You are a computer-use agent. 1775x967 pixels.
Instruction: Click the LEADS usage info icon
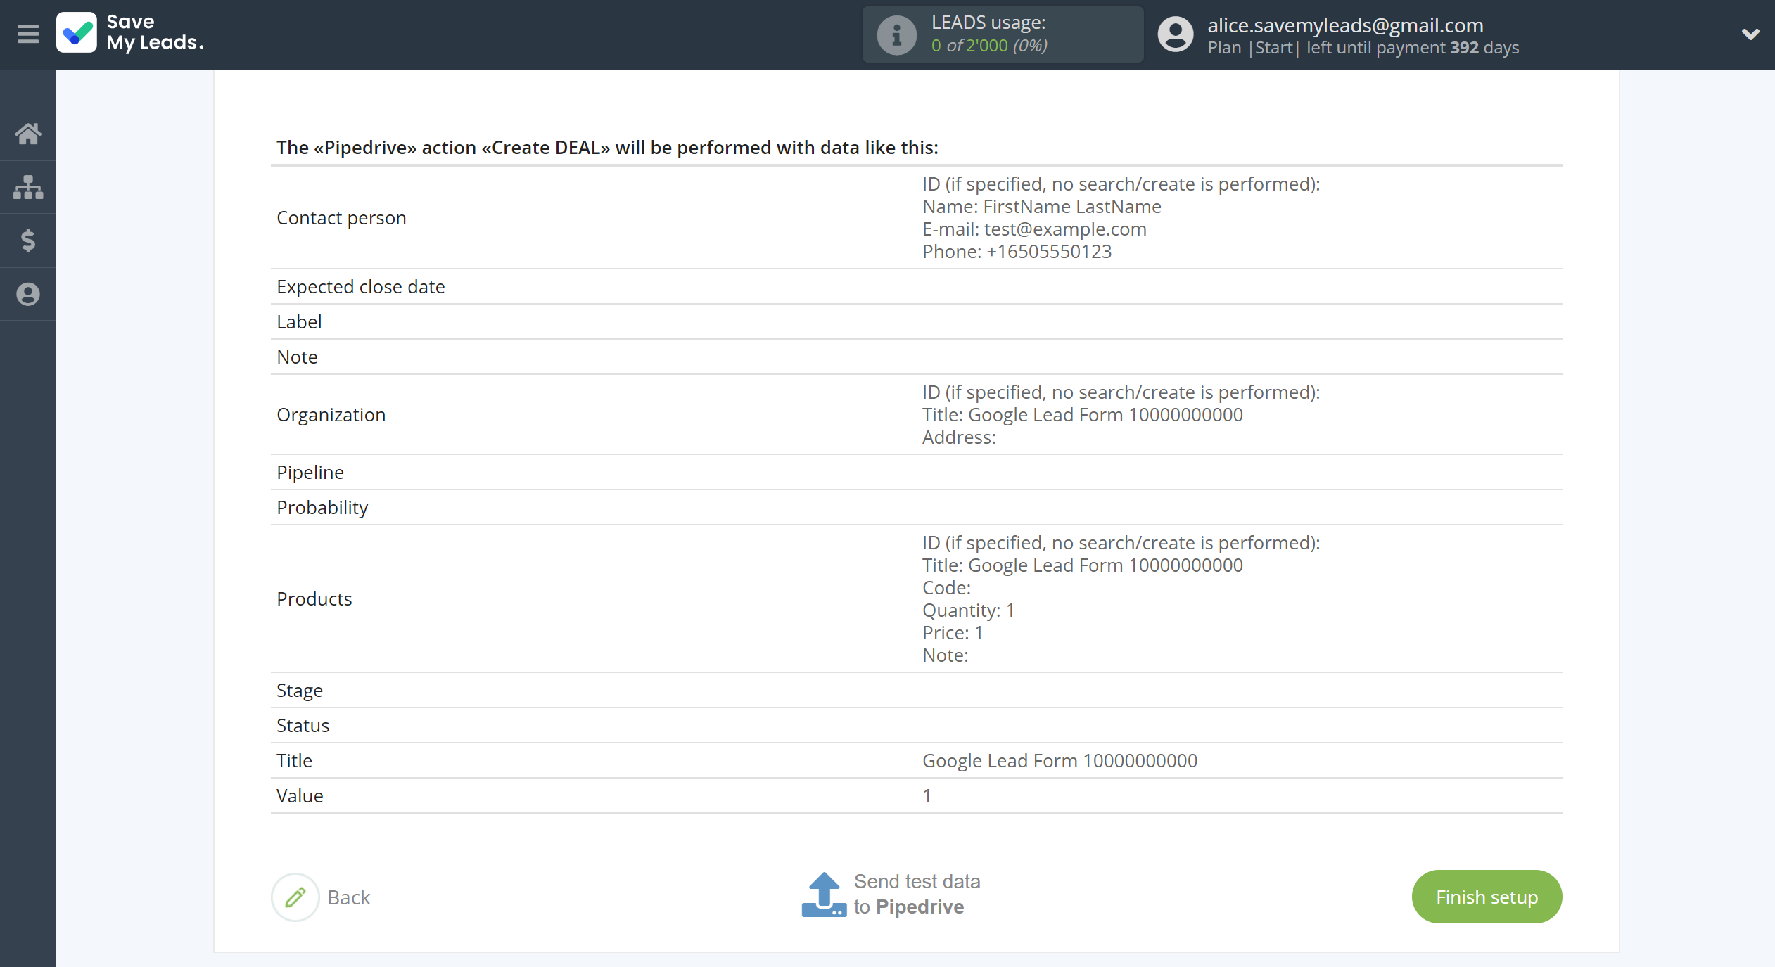coord(896,34)
